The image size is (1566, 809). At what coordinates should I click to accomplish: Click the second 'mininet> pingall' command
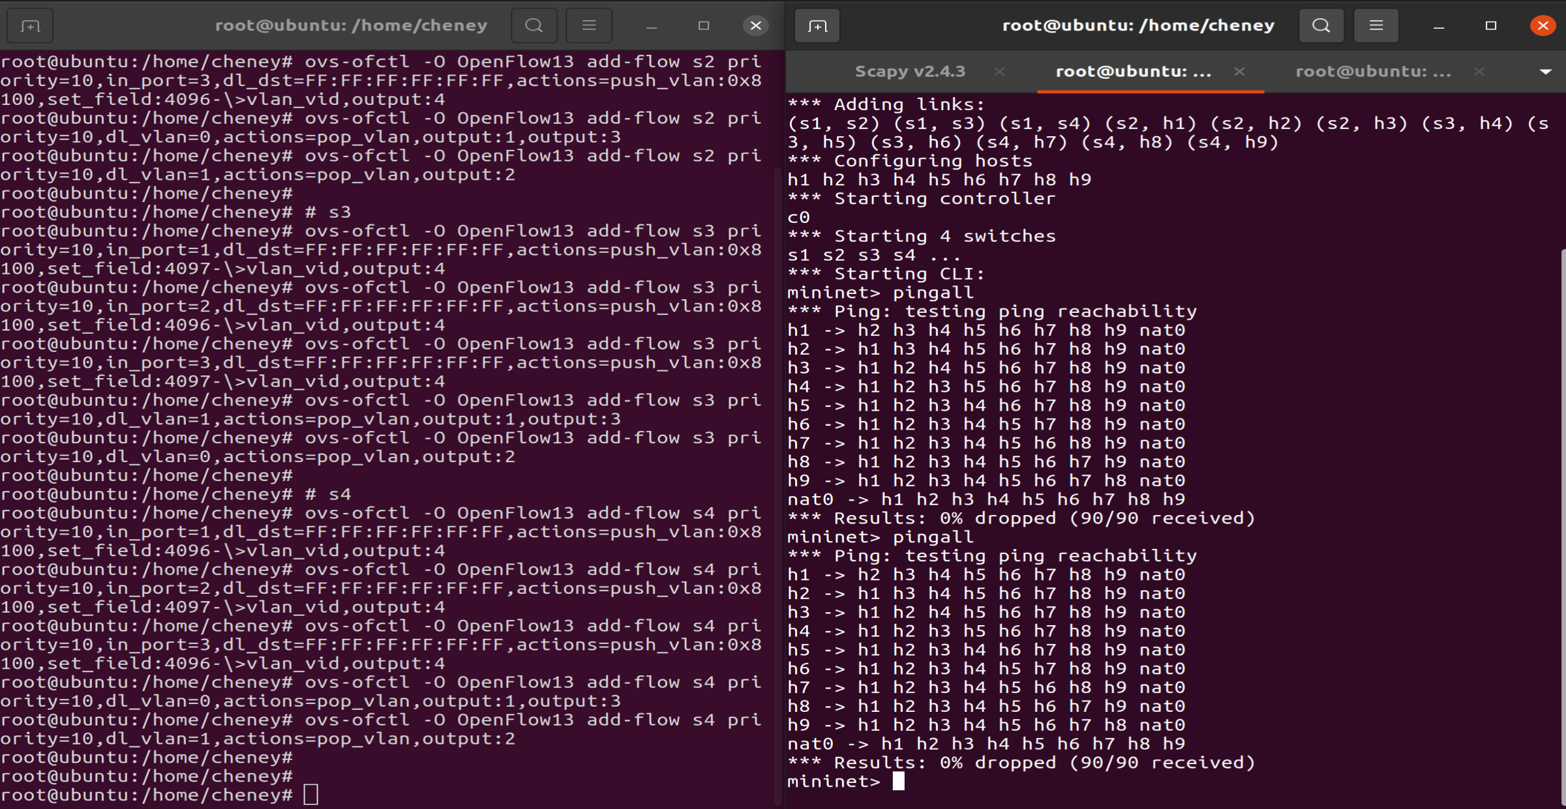(881, 537)
